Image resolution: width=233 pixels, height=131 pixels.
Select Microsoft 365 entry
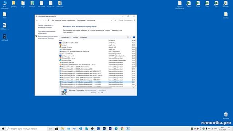(x=97, y=58)
